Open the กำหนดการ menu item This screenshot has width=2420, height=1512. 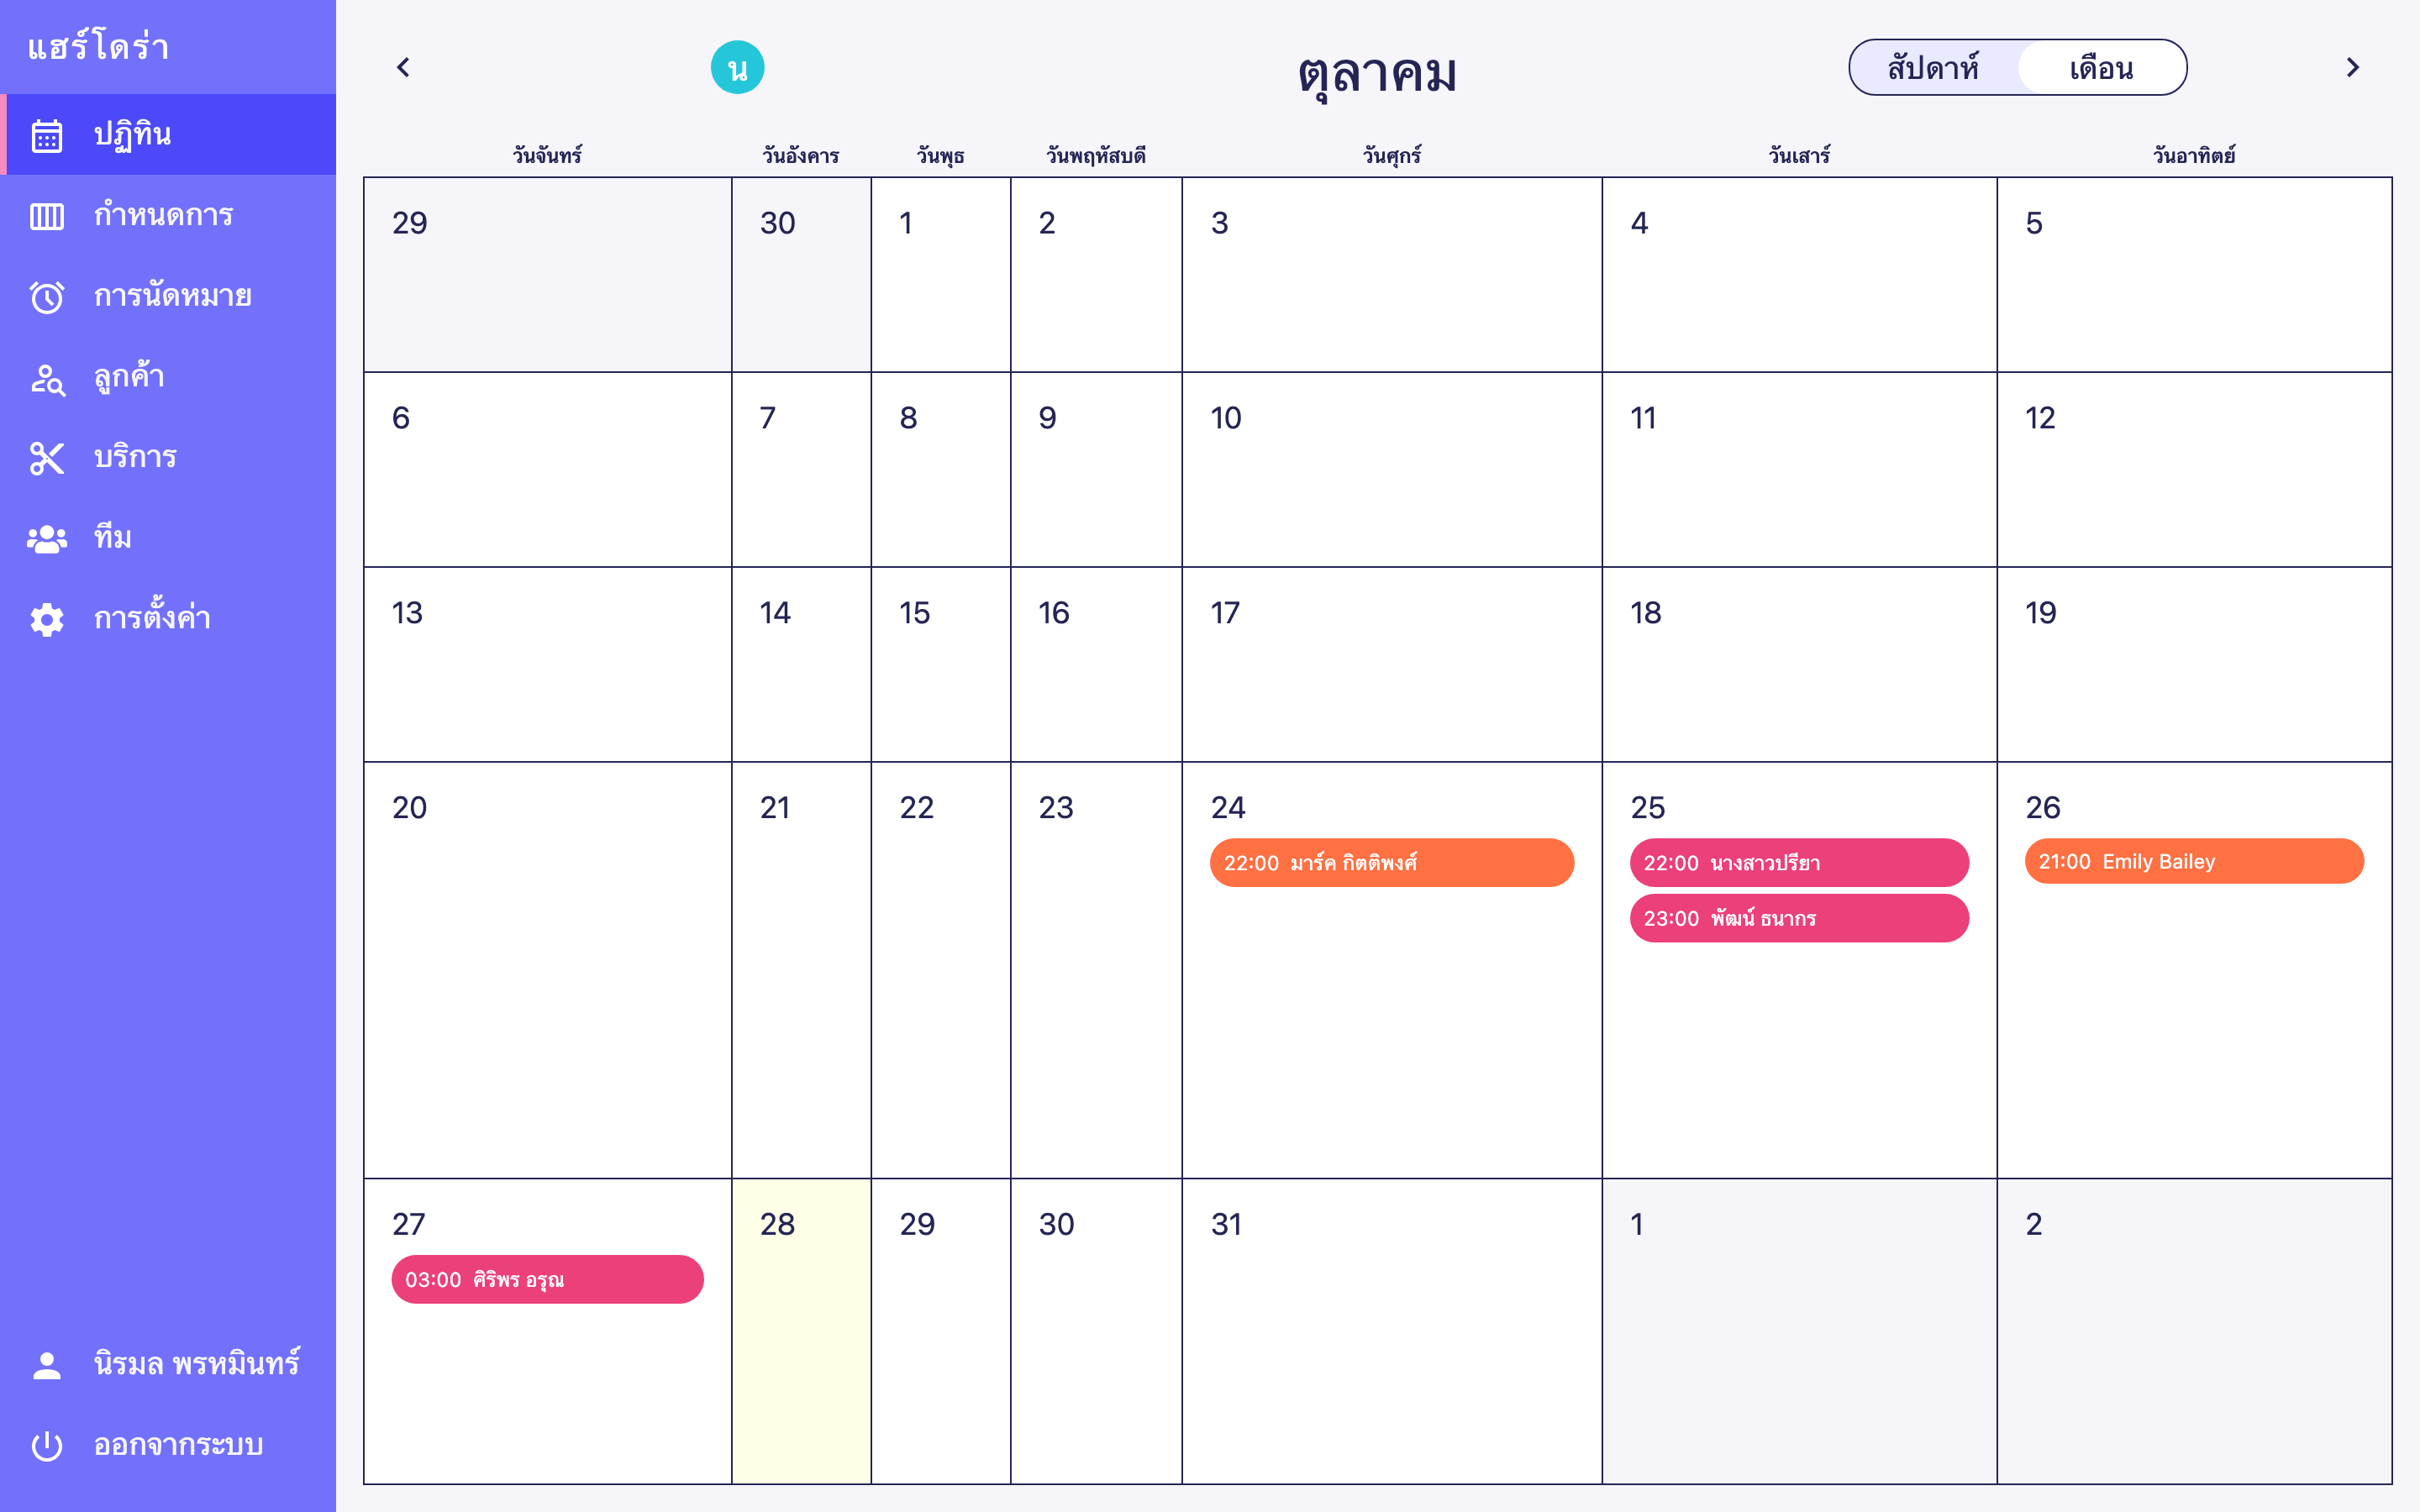pos(163,216)
